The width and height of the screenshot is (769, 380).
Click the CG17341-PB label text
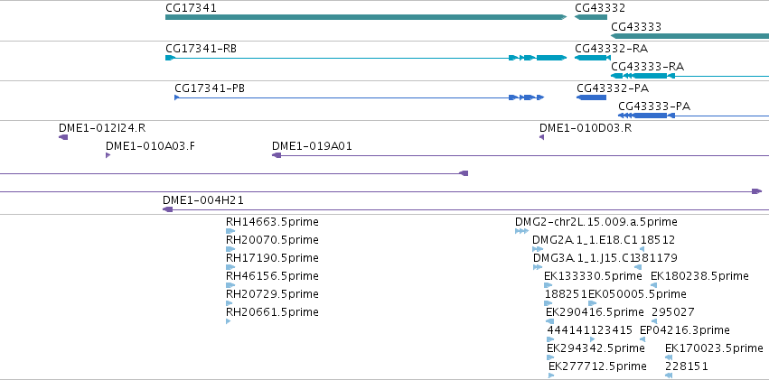[210, 88]
